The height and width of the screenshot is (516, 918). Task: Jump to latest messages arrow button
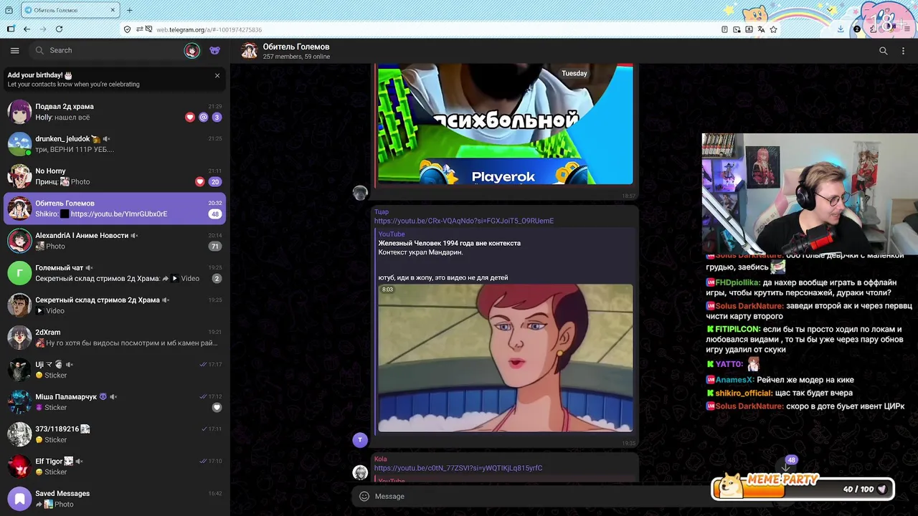786,468
